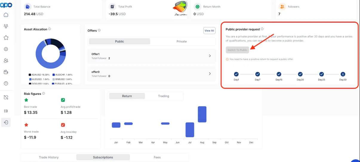
Task: Open the IB section in sidebar
Action: click(6, 111)
